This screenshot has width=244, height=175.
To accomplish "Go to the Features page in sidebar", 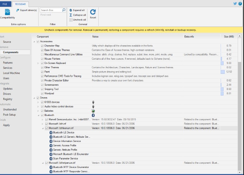I will 8,63.
